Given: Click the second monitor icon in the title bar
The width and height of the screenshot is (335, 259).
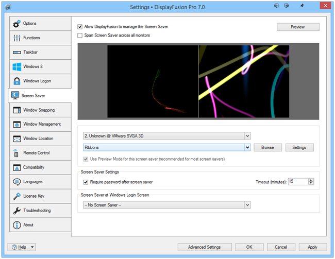Looking at the screenshot, I should point(287,6).
